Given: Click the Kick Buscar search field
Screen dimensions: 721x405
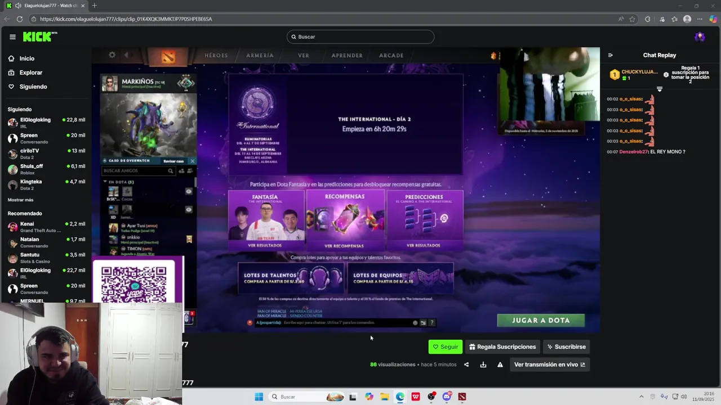Looking at the screenshot, I should coord(360,37).
